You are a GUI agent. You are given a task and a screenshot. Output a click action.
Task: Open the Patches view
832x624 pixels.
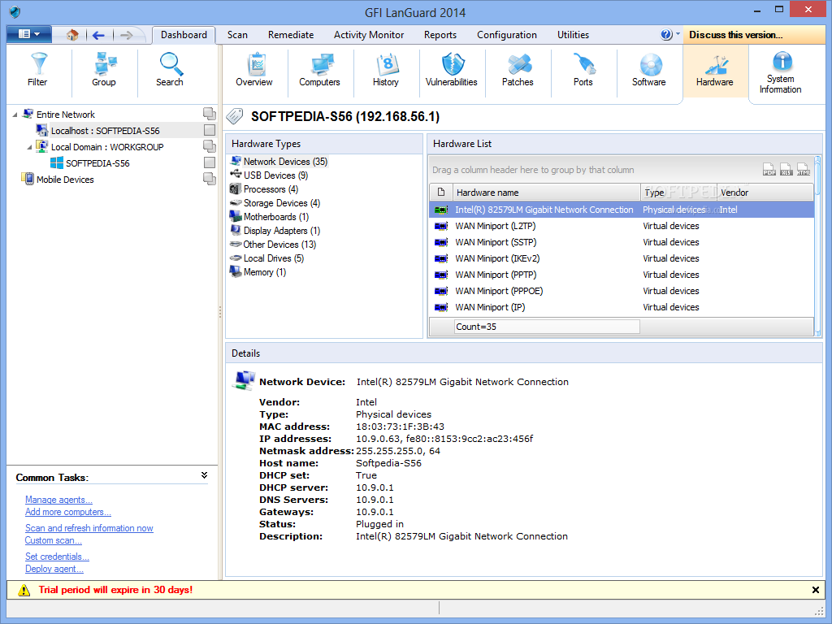518,70
